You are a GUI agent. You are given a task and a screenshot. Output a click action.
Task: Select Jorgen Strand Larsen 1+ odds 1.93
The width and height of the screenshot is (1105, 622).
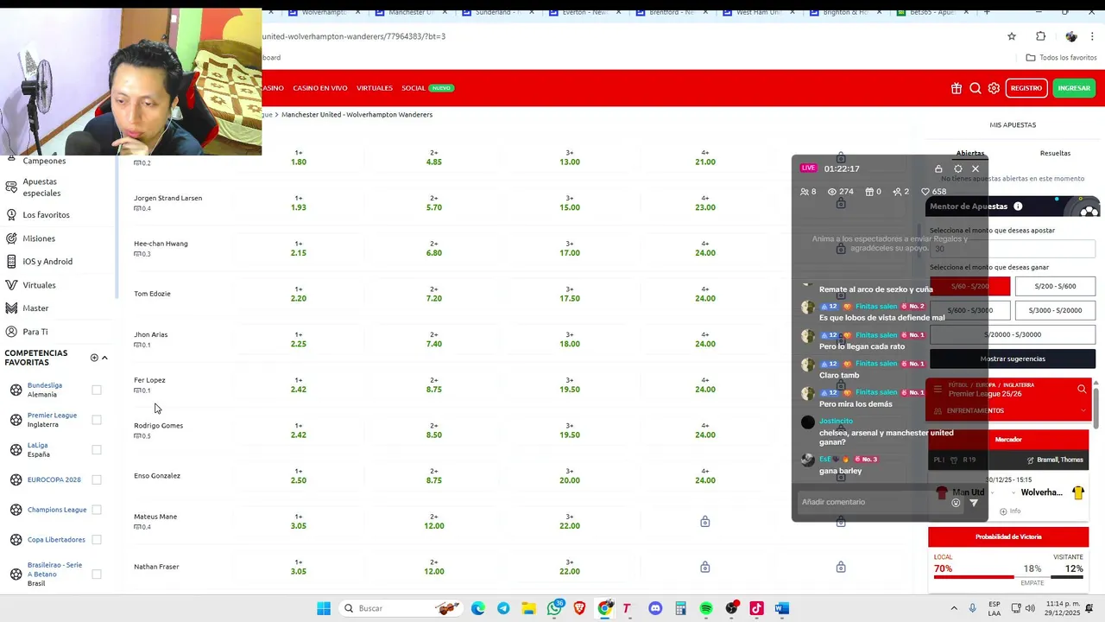point(299,203)
